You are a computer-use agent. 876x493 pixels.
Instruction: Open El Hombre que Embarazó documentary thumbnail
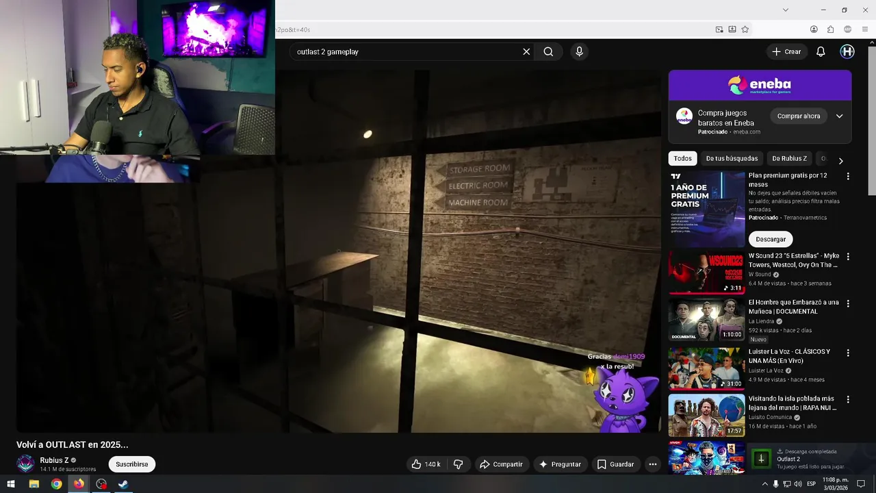pyautogui.click(x=706, y=319)
